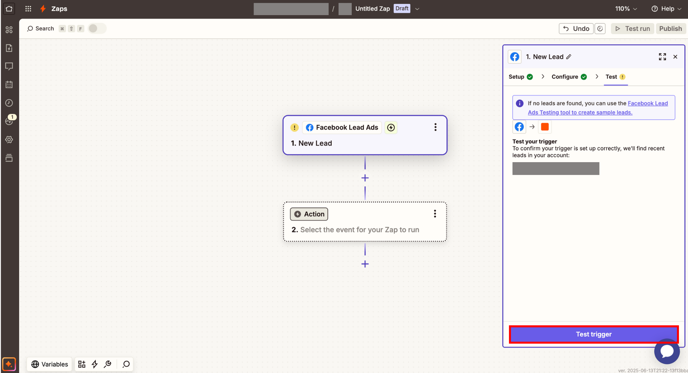Click the Test trigger button

pos(594,334)
